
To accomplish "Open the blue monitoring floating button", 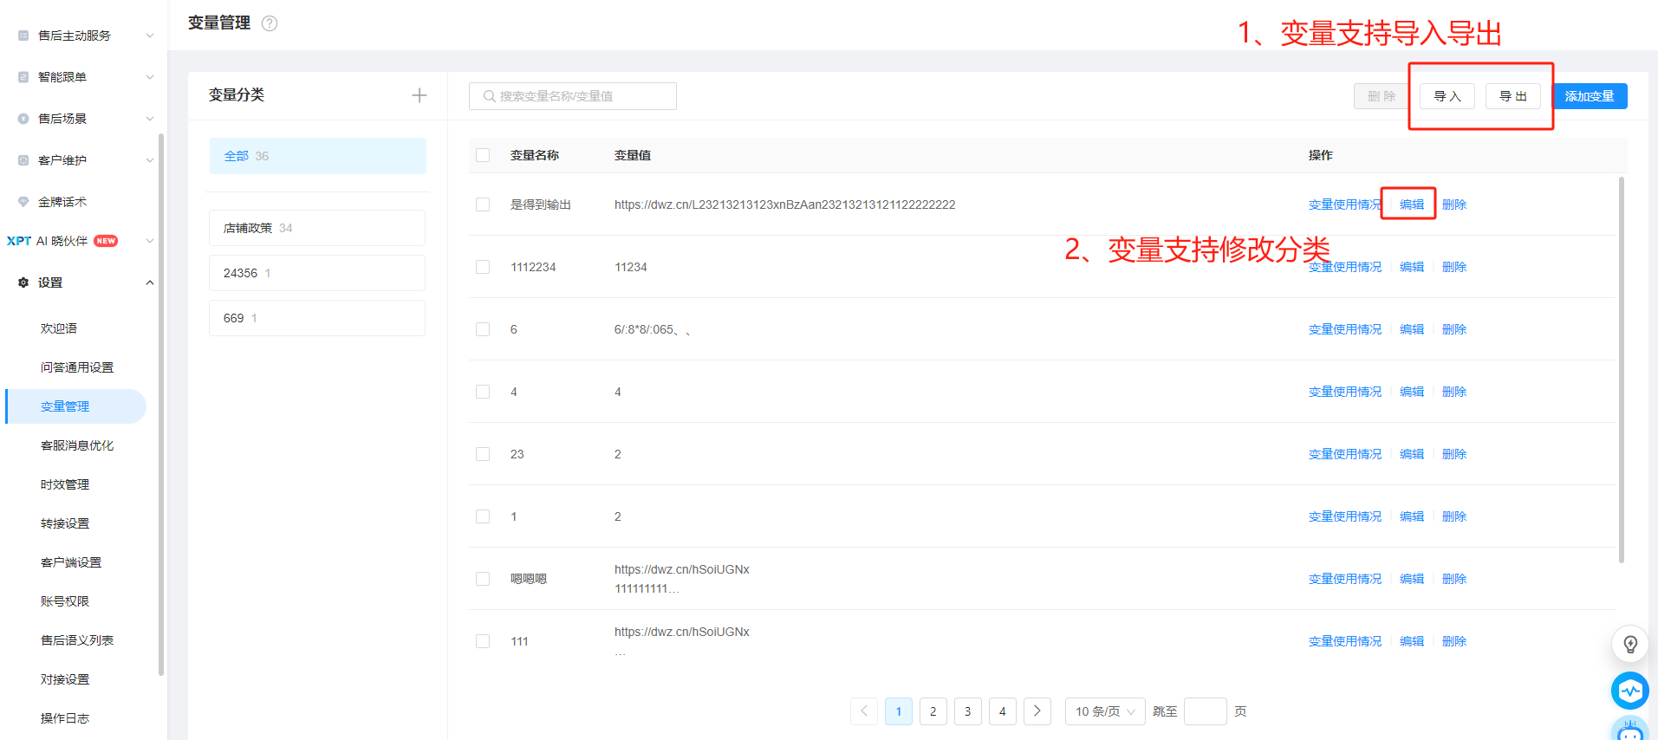I will (x=1630, y=691).
